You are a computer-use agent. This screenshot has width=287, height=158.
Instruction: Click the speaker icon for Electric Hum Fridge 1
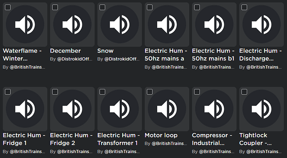(25, 109)
